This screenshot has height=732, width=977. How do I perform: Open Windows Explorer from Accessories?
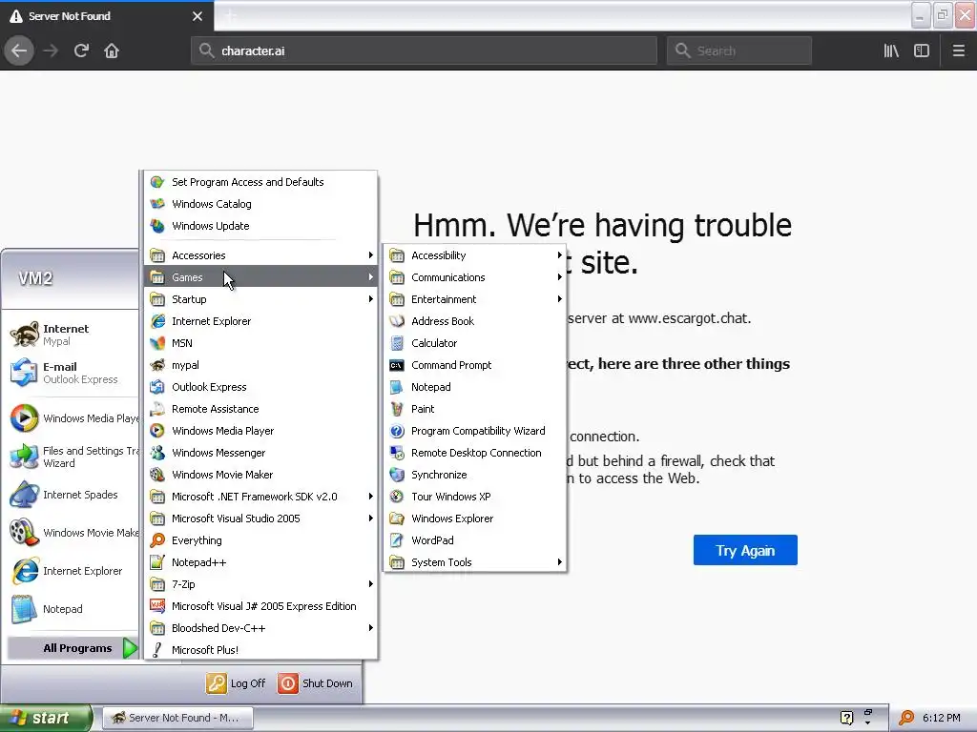(x=475, y=518)
